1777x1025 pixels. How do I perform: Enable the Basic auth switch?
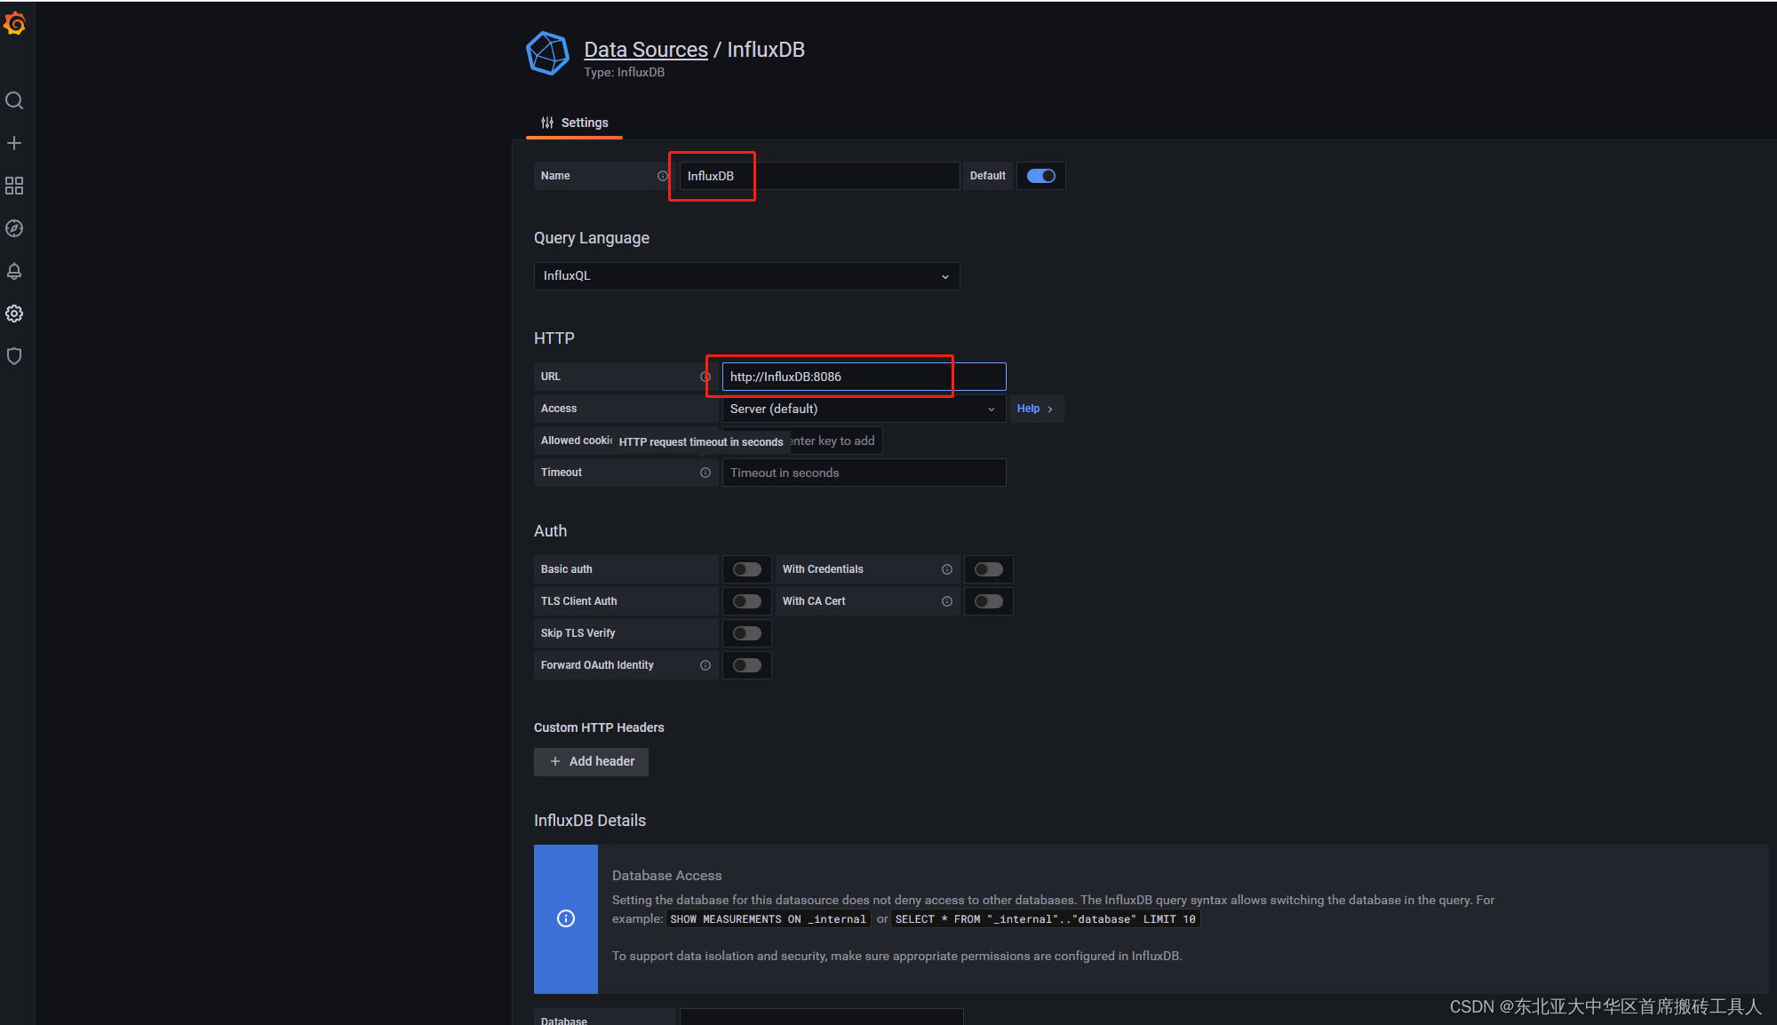pos(747,569)
